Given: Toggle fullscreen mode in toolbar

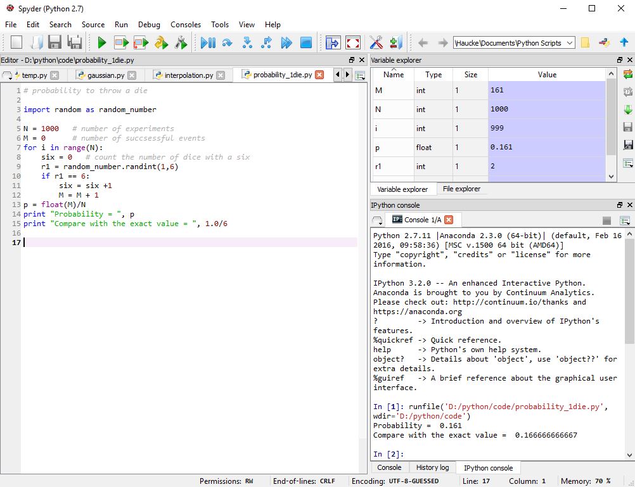Looking at the screenshot, I should (x=353, y=43).
